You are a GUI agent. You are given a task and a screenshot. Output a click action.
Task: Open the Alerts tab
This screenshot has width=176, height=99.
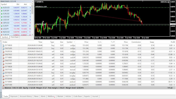(43, 96)
